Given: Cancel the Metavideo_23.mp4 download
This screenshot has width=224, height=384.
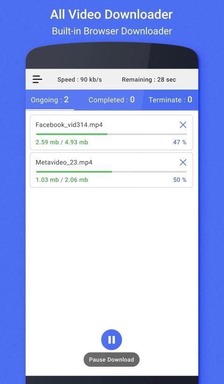Looking at the screenshot, I should pos(183,162).
